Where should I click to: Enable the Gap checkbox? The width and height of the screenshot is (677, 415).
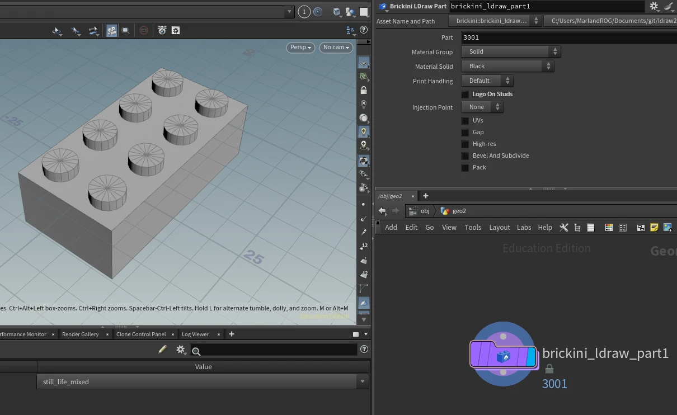pyautogui.click(x=465, y=133)
